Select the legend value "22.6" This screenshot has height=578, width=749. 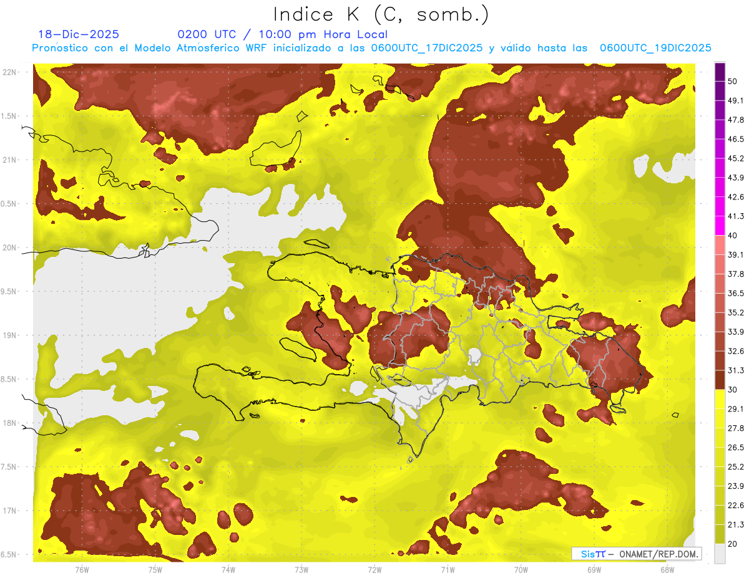coord(735,505)
